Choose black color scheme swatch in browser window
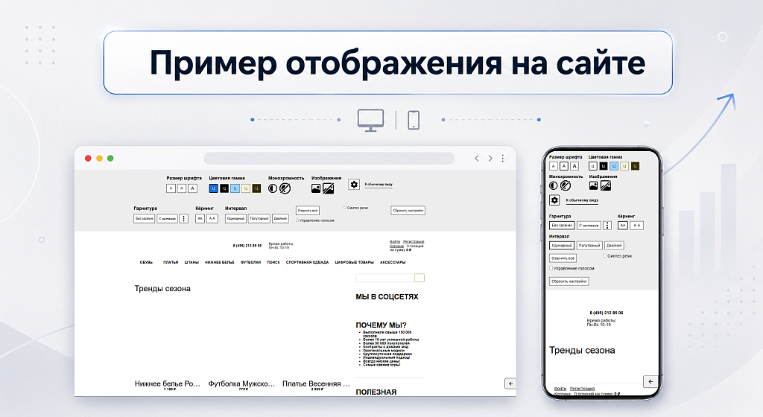Screen dimensions: 763x417 point(224,188)
